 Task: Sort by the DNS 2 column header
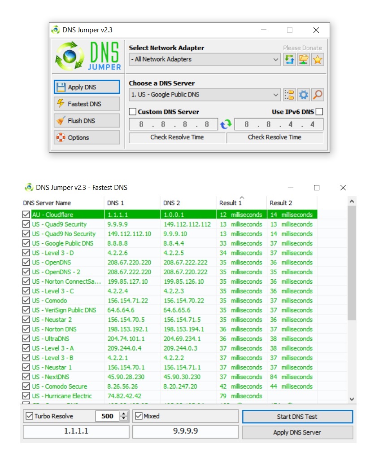tap(188, 203)
